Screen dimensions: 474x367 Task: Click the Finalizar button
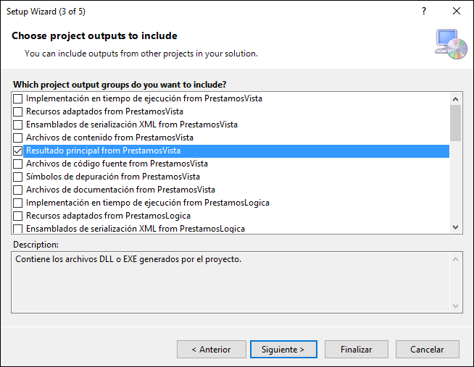coord(357,350)
